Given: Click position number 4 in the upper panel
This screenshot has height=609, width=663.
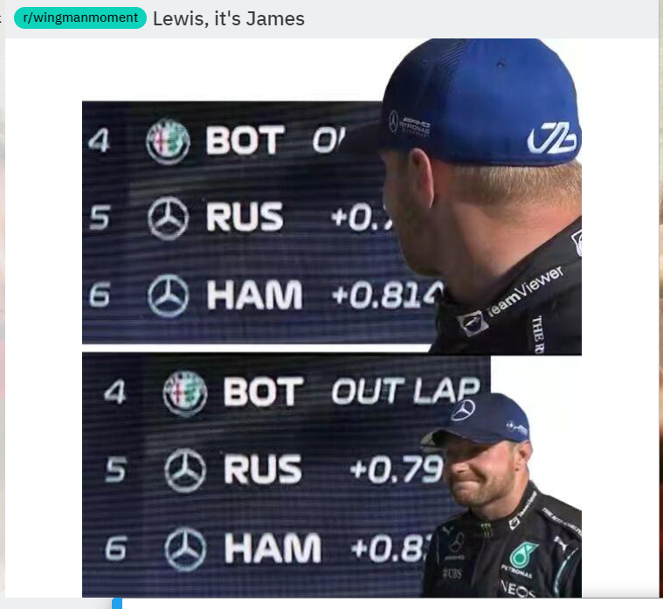Looking at the screenshot, I should click(x=99, y=141).
